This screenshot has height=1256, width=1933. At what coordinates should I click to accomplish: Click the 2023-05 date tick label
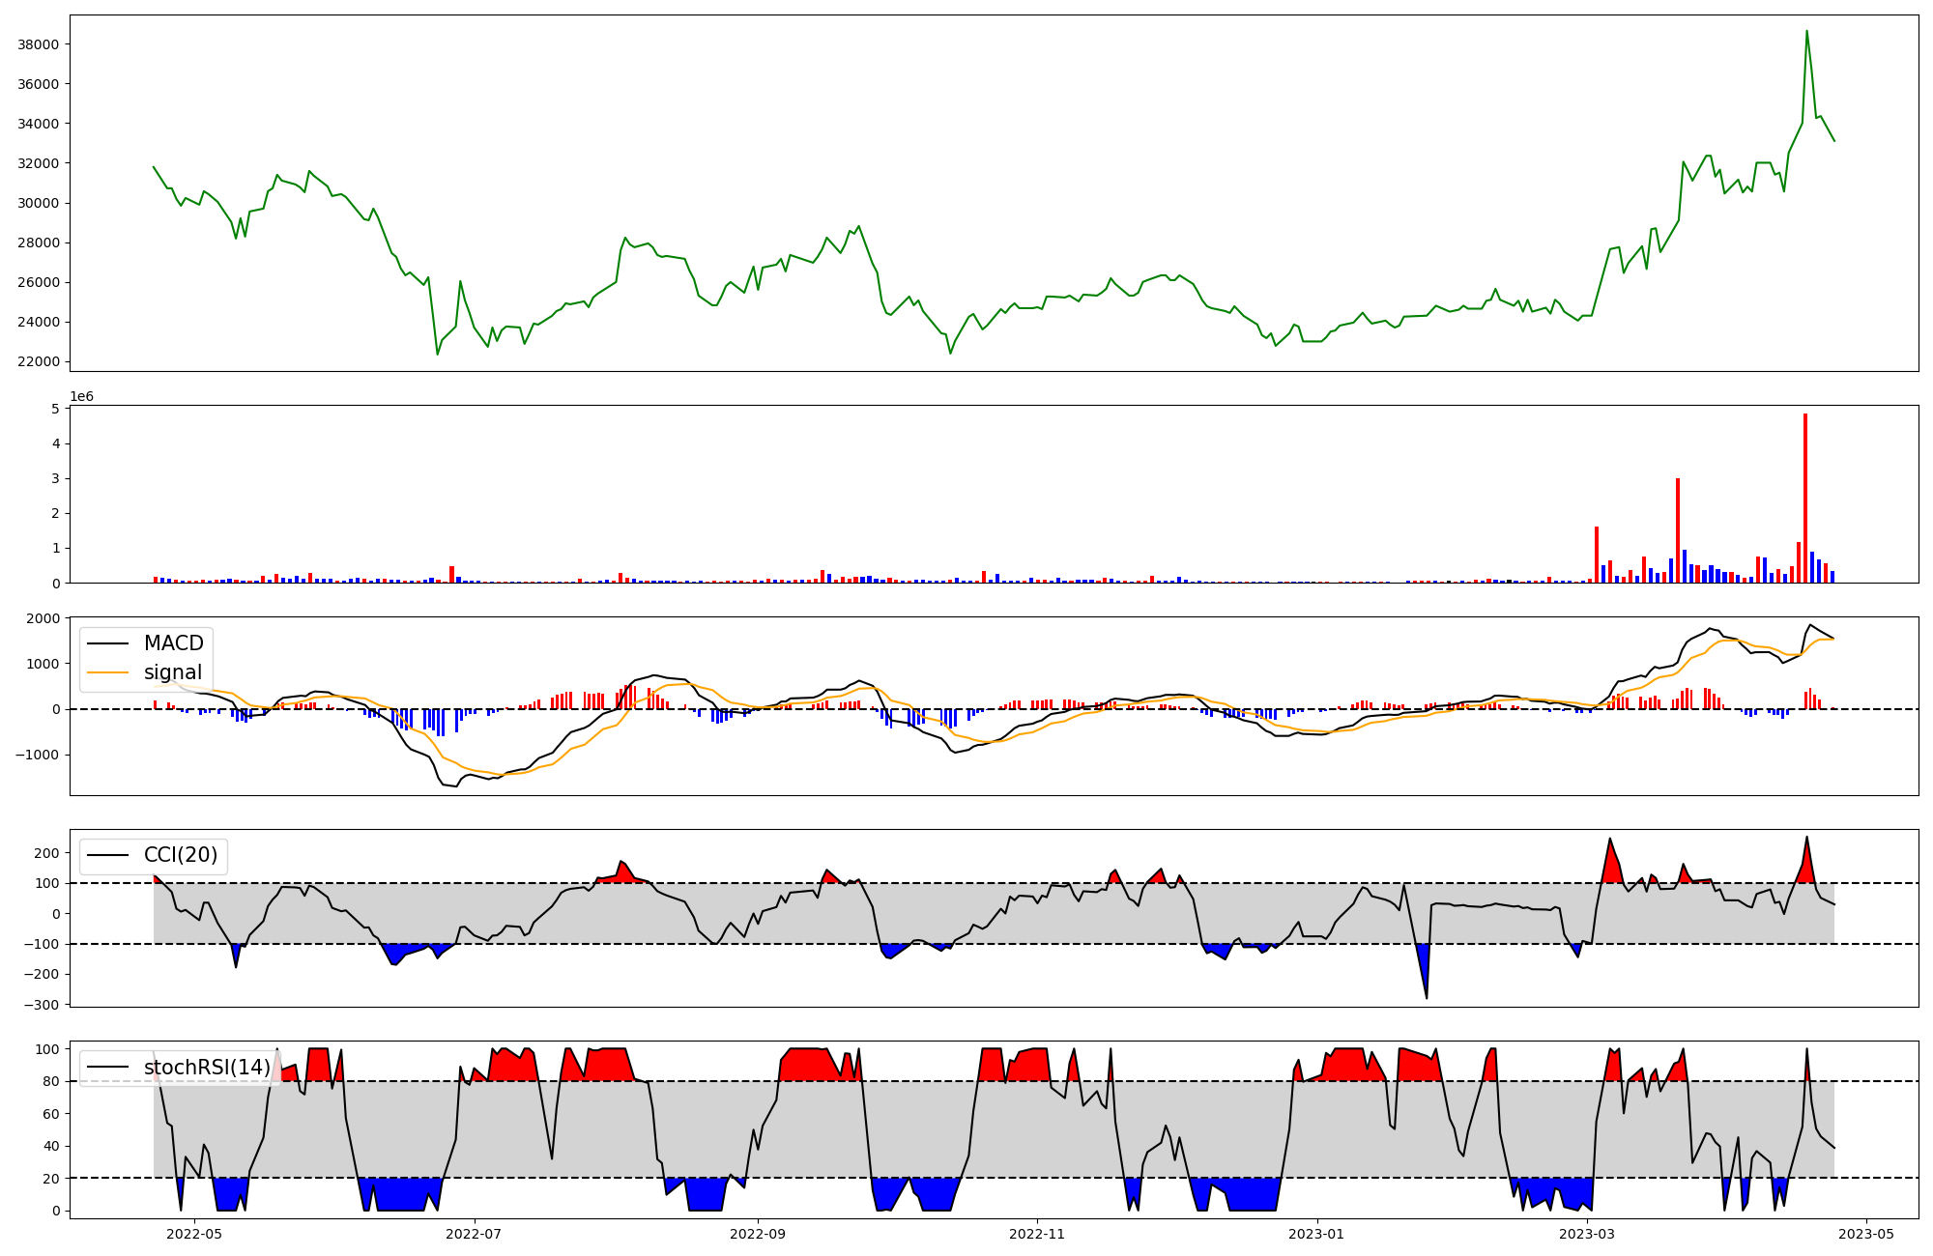pos(1865,1234)
